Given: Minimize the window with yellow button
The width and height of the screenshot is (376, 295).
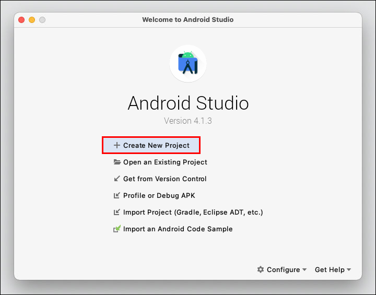Looking at the screenshot, I should click(x=32, y=20).
